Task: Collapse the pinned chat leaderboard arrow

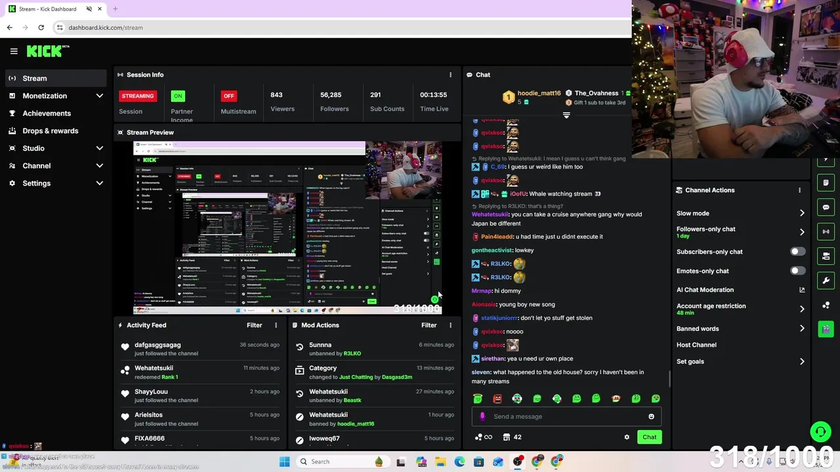Action: [x=566, y=115]
